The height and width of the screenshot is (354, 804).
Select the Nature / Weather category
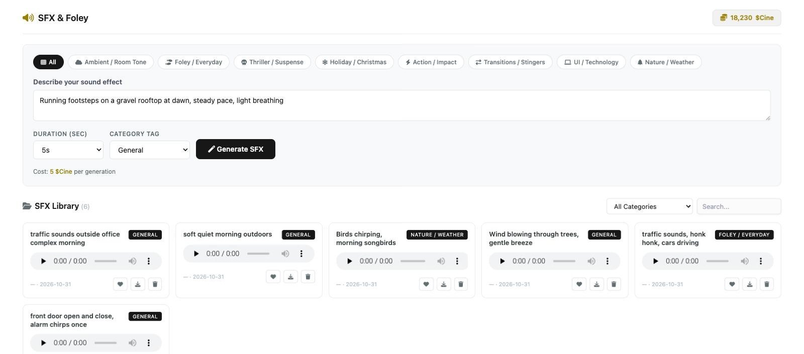coord(666,62)
